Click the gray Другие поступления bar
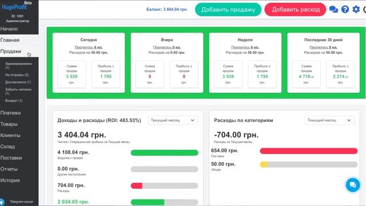Viewport: 366px width, 206px height. point(164,169)
